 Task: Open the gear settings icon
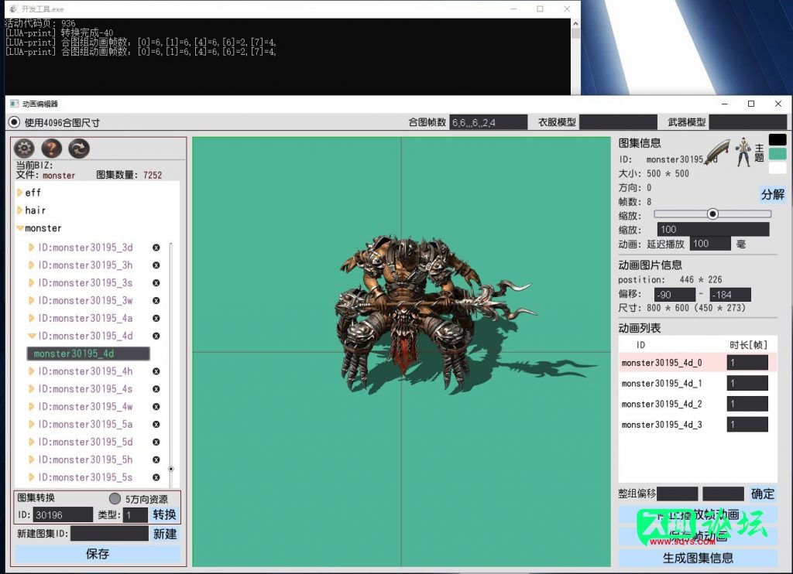[24, 149]
